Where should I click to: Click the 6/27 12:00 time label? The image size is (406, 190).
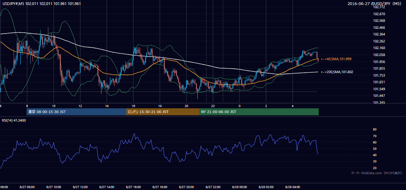coord(80,187)
